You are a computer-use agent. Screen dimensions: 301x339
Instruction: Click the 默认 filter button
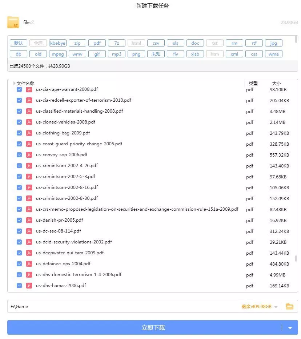pos(19,43)
